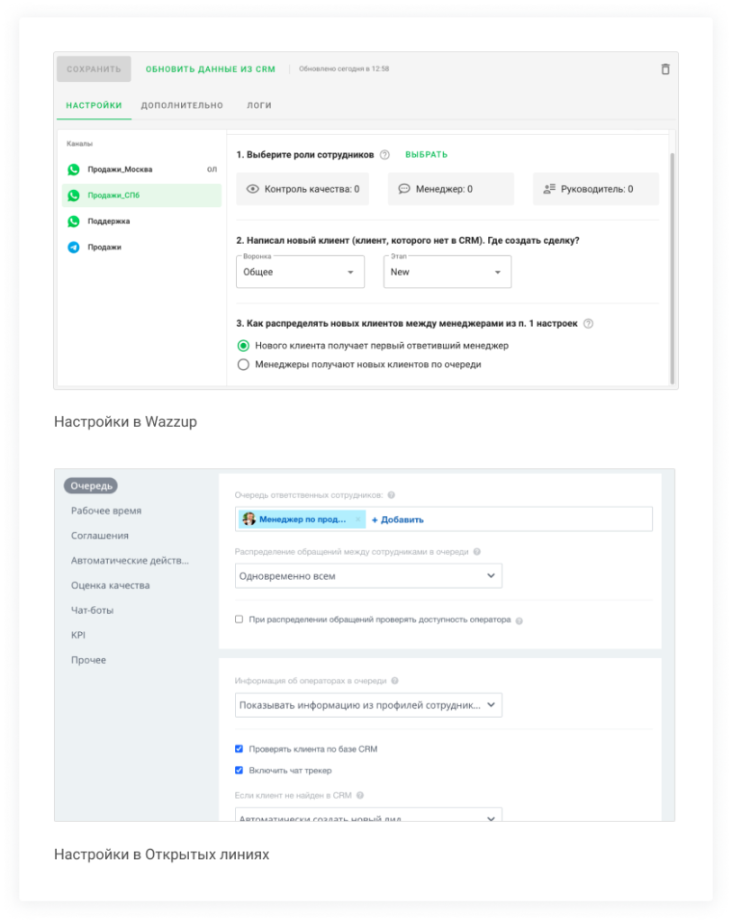Open the Логи tab
The height and width of the screenshot is (922, 732).
[x=259, y=105]
